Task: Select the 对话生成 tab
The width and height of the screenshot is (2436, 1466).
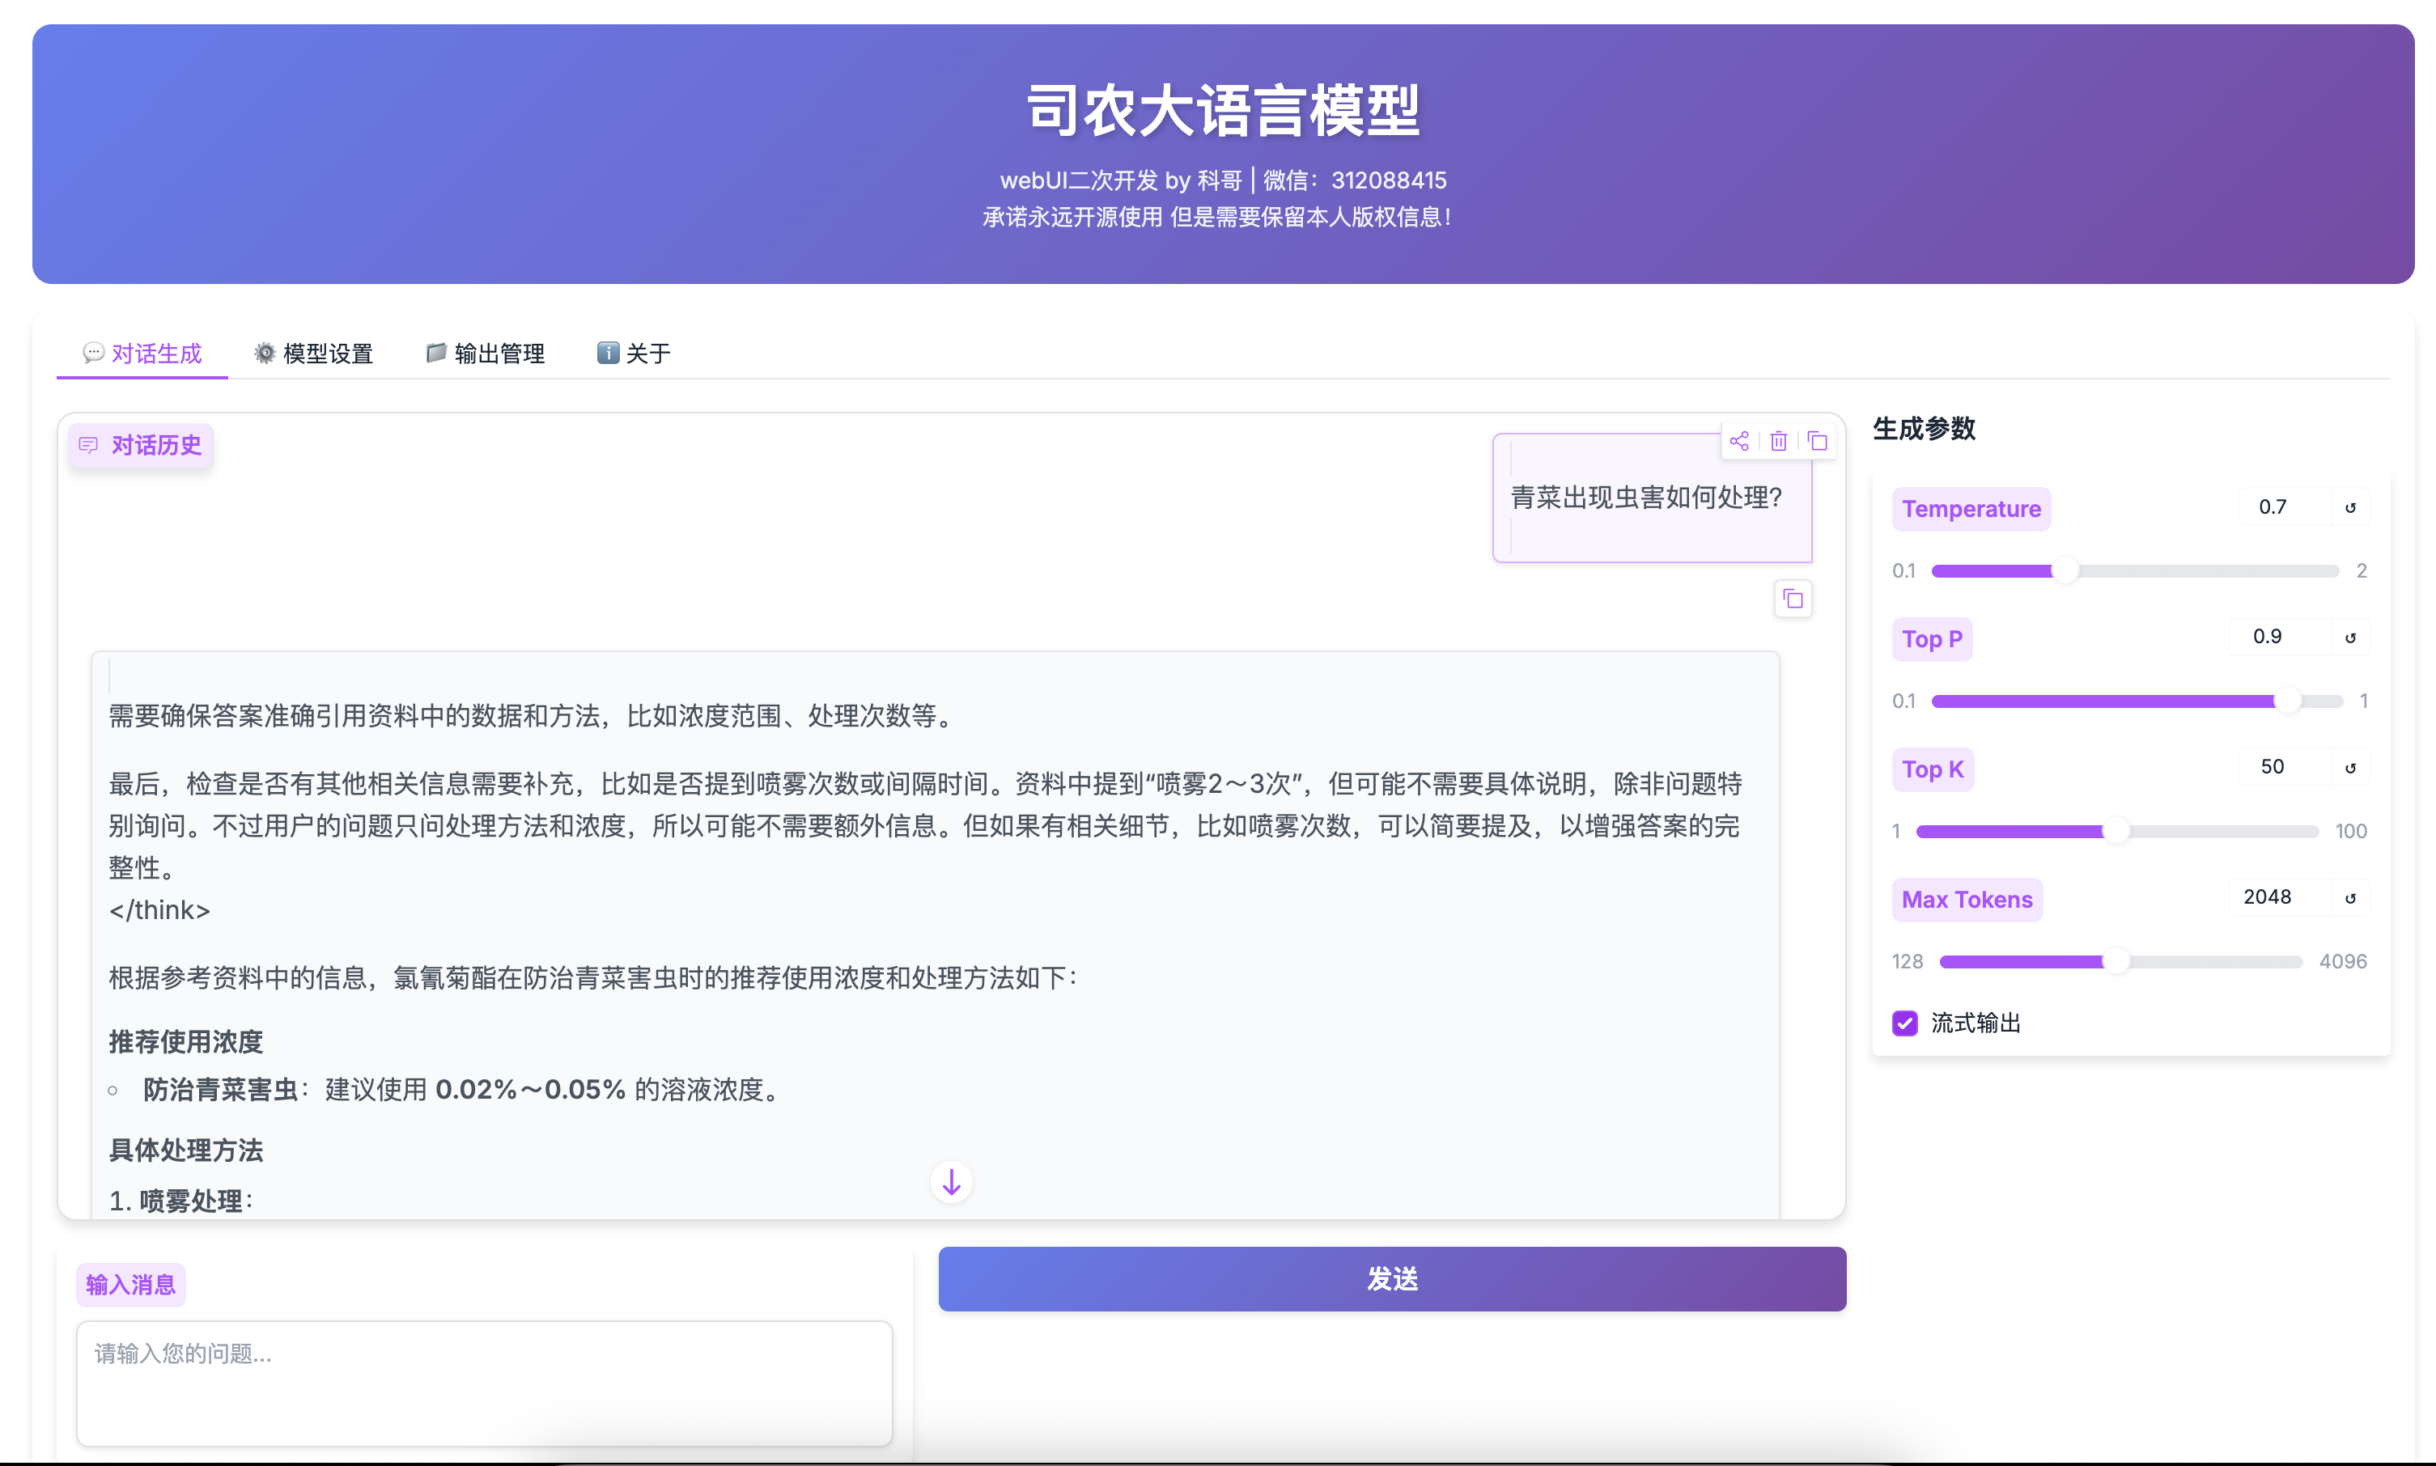Action: pyautogui.click(x=143, y=354)
